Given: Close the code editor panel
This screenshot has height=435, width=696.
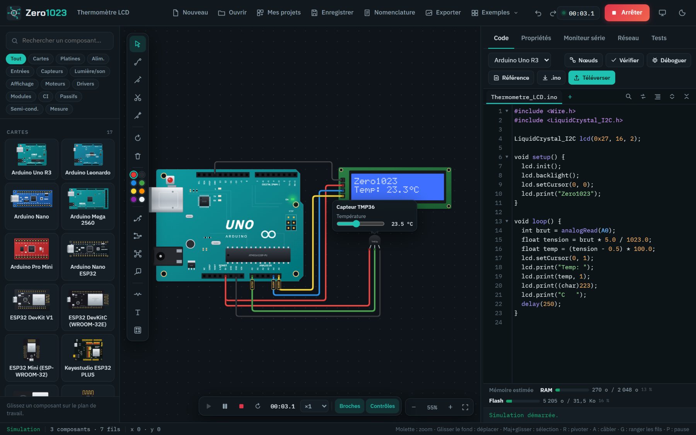Looking at the screenshot, I should pos(686,97).
